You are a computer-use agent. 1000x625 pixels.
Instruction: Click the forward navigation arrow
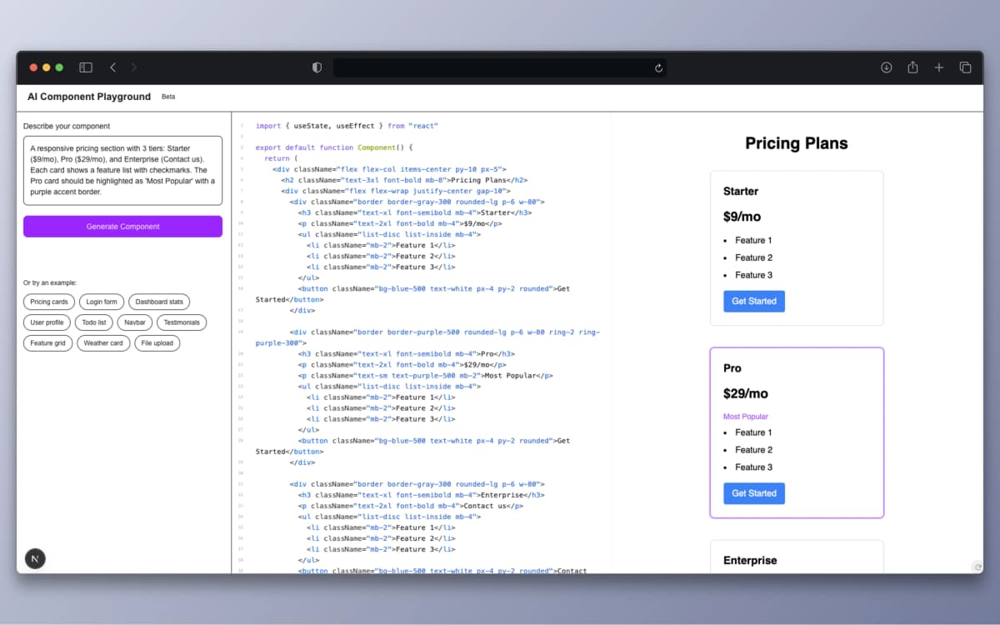point(135,67)
